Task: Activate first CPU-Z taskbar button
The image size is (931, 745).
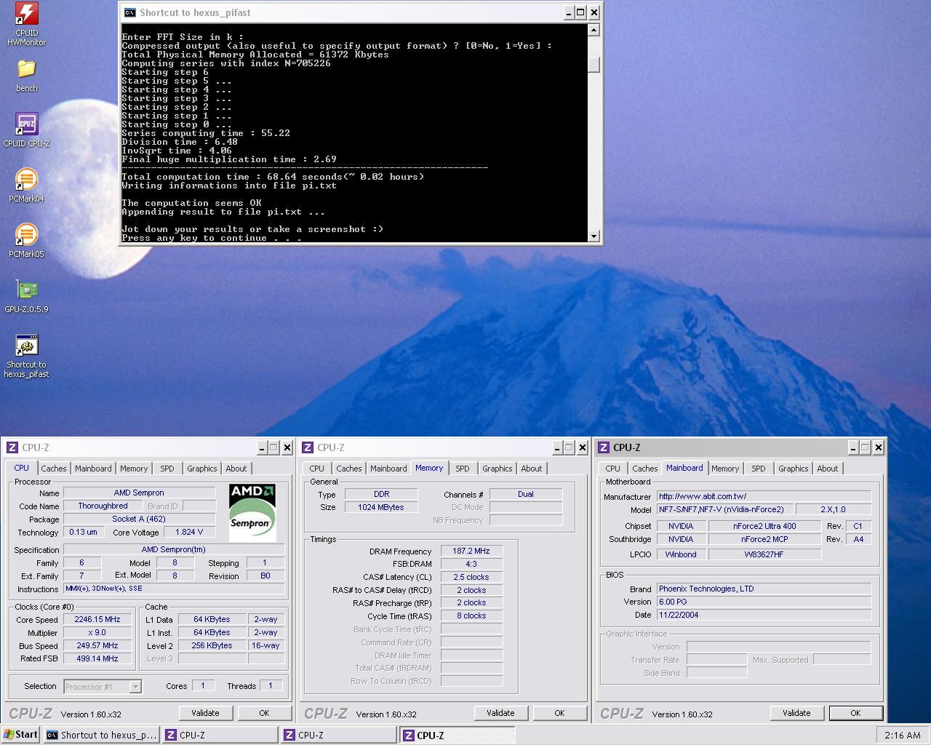Action: [x=220, y=735]
